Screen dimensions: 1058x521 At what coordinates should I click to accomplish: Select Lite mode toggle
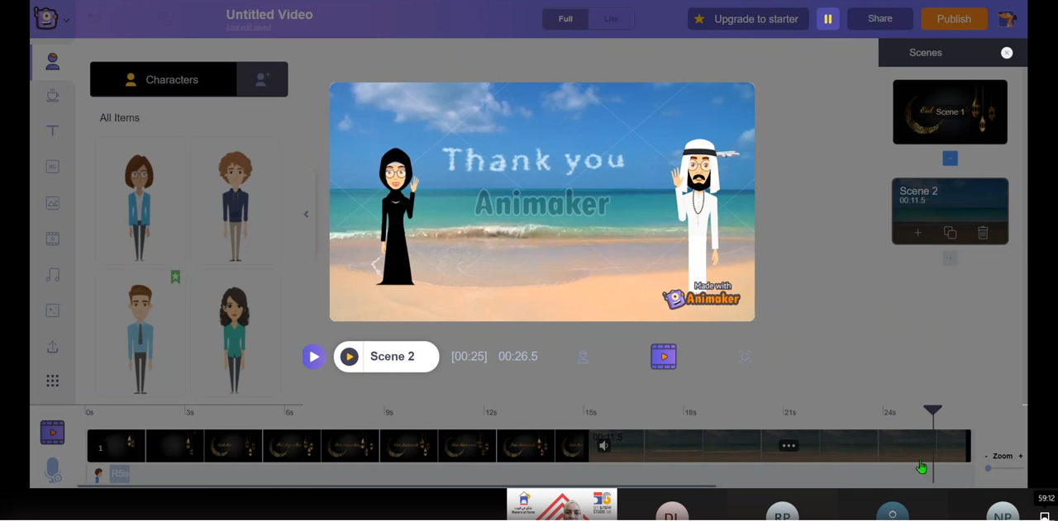pos(611,19)
